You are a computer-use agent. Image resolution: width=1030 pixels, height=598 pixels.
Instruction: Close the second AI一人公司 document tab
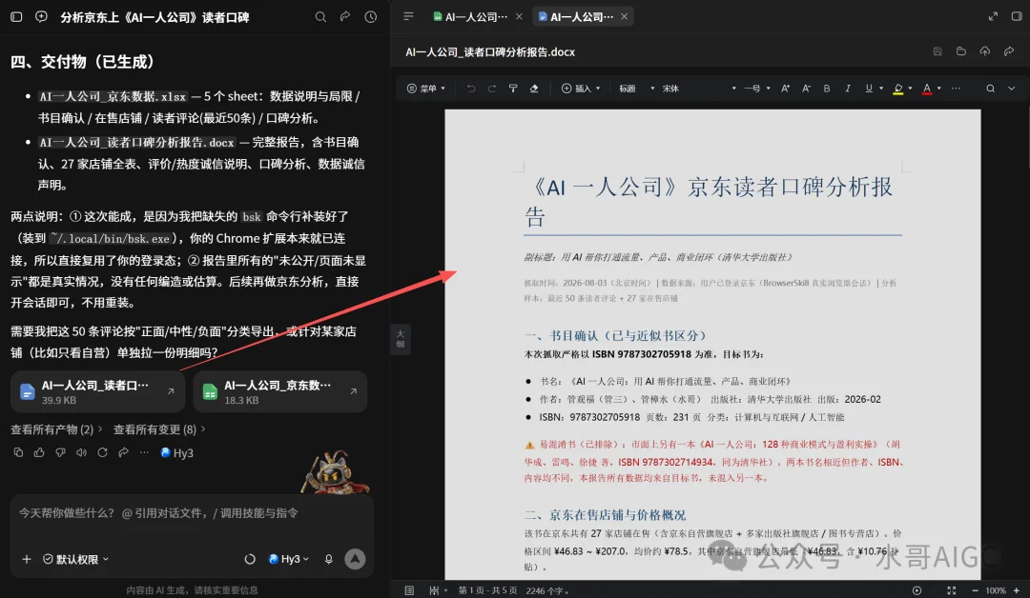click(x=624, y=16)
